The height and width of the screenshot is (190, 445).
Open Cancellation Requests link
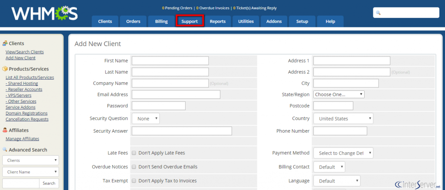coord(27,119)
